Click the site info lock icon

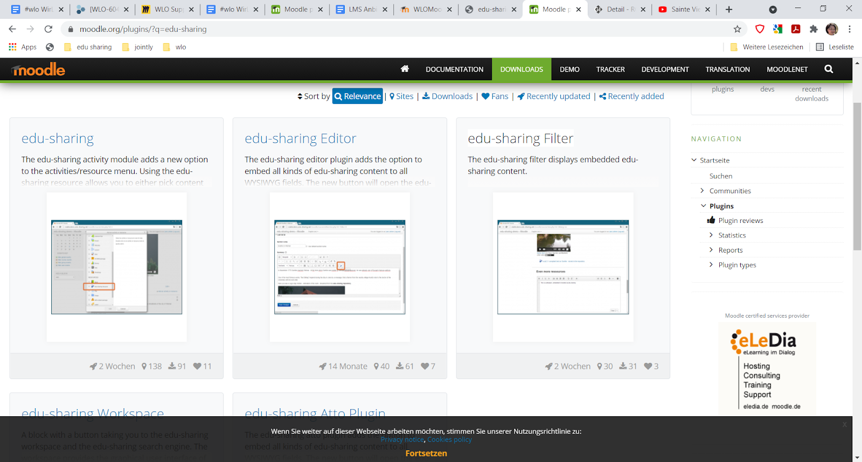coord(71,29)
